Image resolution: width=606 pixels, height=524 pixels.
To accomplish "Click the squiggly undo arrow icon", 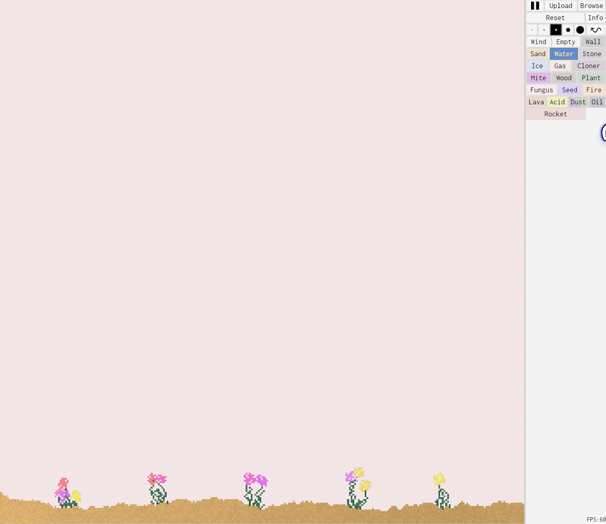I will [596, 30].
